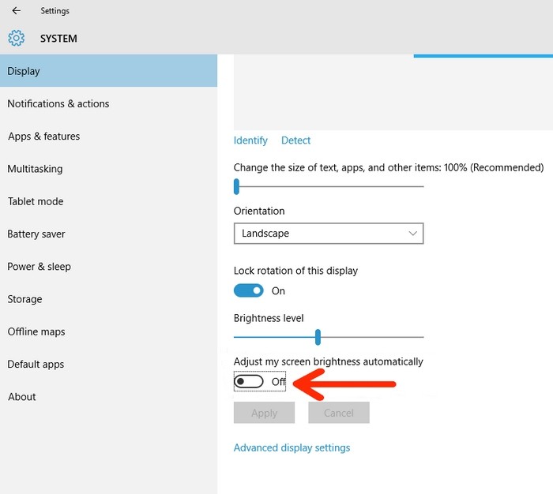553x494 pixels.
Task: Open Default apps settings
Action: tap(36, 365)
